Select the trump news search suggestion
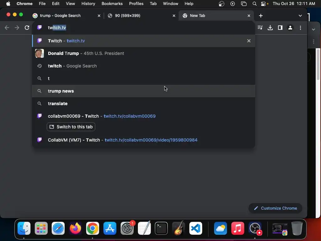Screen dimensions: 321x241 pyautogui.click(x=144, y=91)
